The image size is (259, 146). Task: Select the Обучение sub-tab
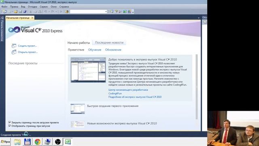pos(95,49)
